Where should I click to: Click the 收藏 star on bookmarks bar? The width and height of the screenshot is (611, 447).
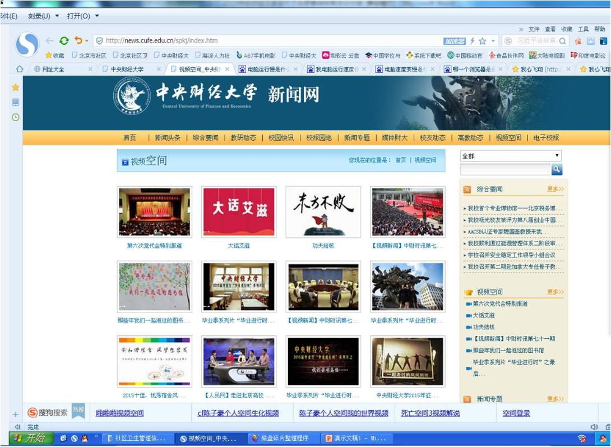pyautogui.click(x=54, y=56)
